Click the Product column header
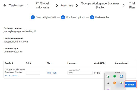The height and width of the screenshot is (90, 138). point(9,63)
